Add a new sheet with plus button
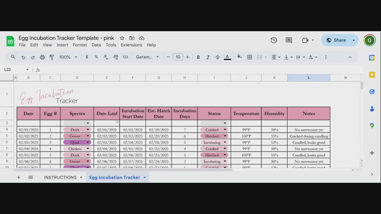This screenshot has width=381, height=214. point(18,177)
